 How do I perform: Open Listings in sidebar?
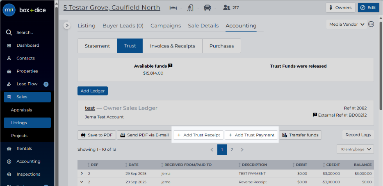coord(27,123)
